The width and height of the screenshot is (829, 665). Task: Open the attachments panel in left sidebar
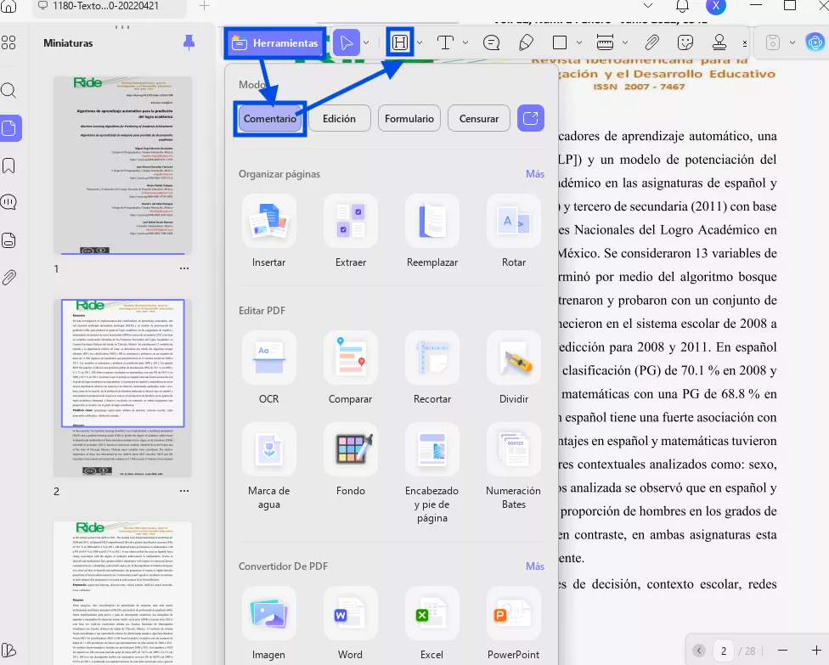[x=9, y=278]
